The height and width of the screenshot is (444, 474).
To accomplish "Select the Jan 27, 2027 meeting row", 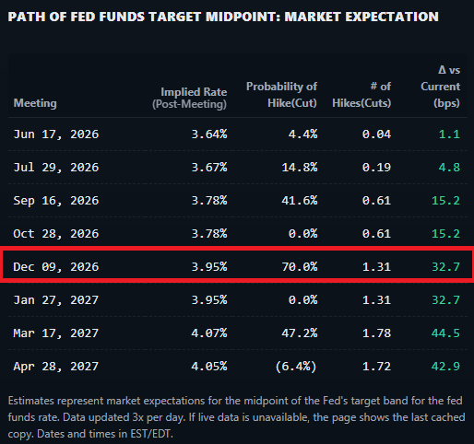I will [237, 299].
